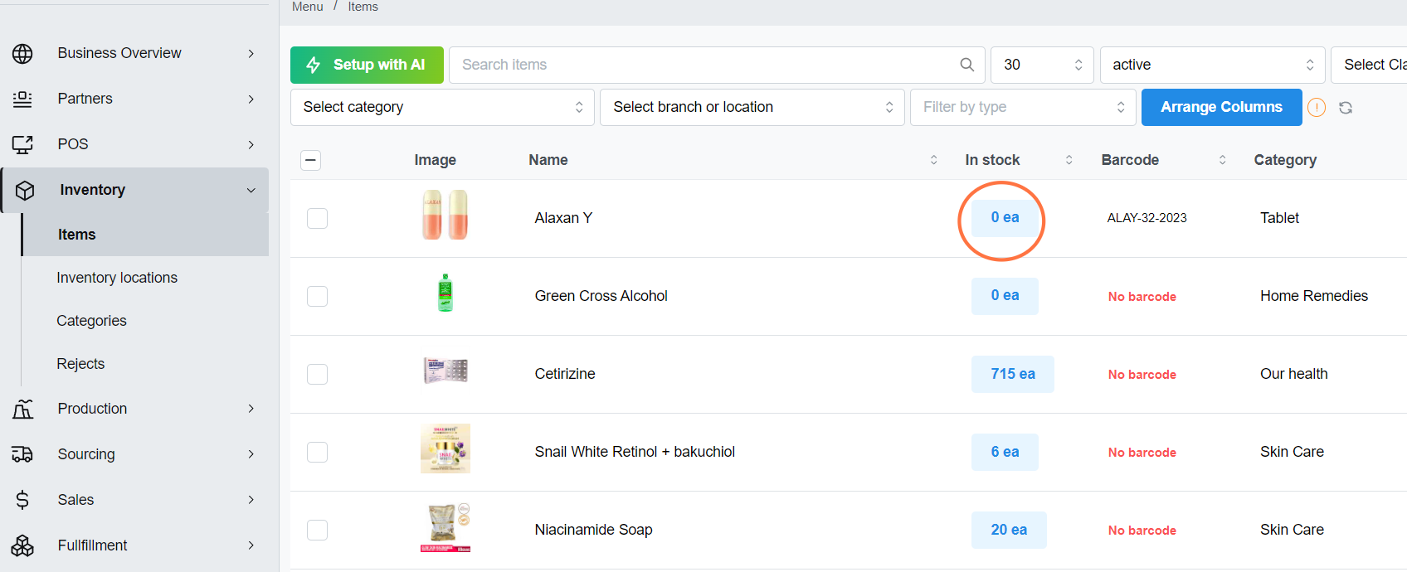Click the Sales dollar icon

(x=22, y=500)
